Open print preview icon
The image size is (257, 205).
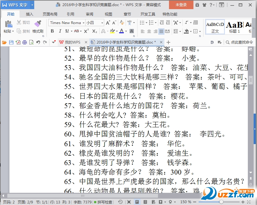[31, 42]
